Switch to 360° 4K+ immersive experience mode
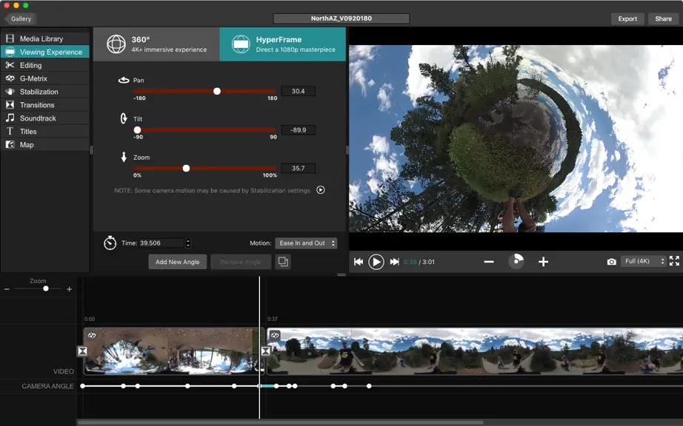The height and width of the screenshot is (426, 683). (156, 44)
